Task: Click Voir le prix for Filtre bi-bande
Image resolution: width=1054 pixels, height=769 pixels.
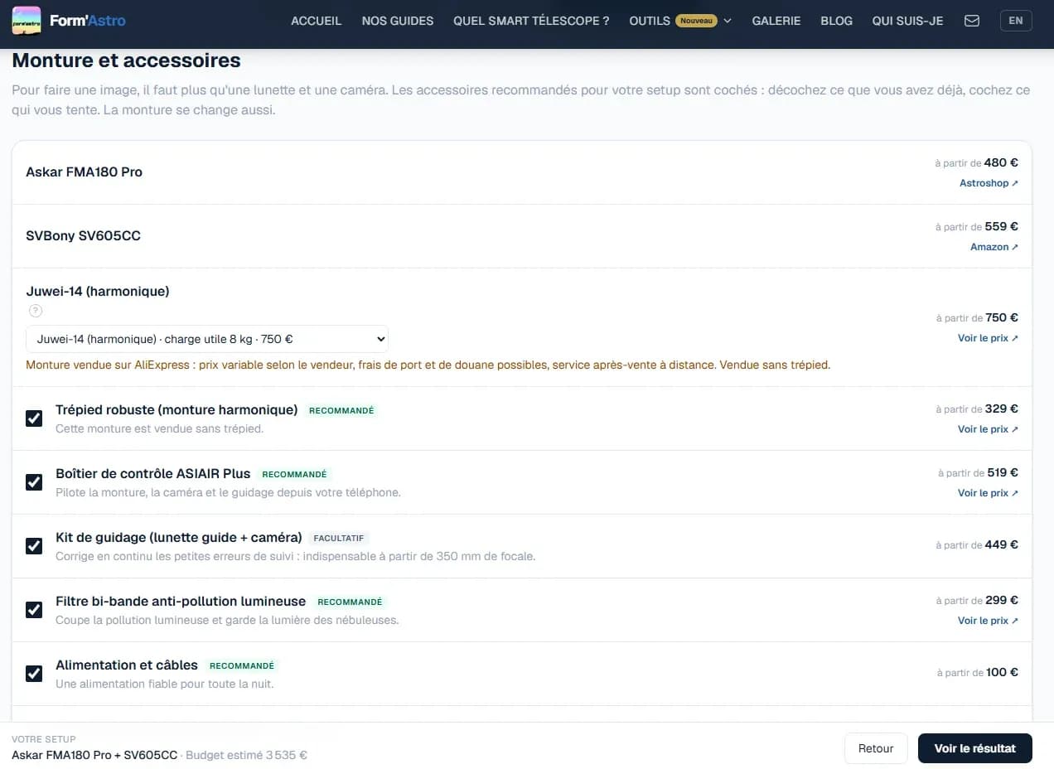Action: (988, 621)
